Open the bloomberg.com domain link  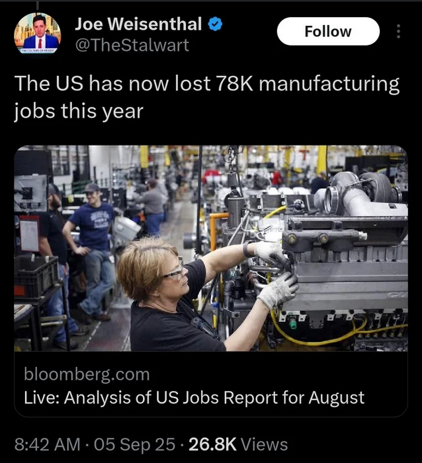point(87,374)
